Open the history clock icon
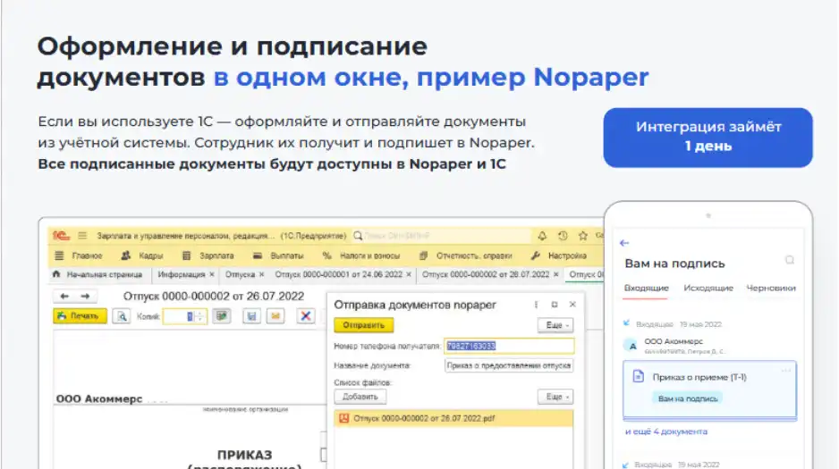 (563, 236)
